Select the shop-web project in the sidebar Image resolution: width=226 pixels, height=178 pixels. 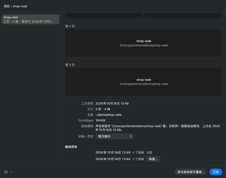coord(31,19)
